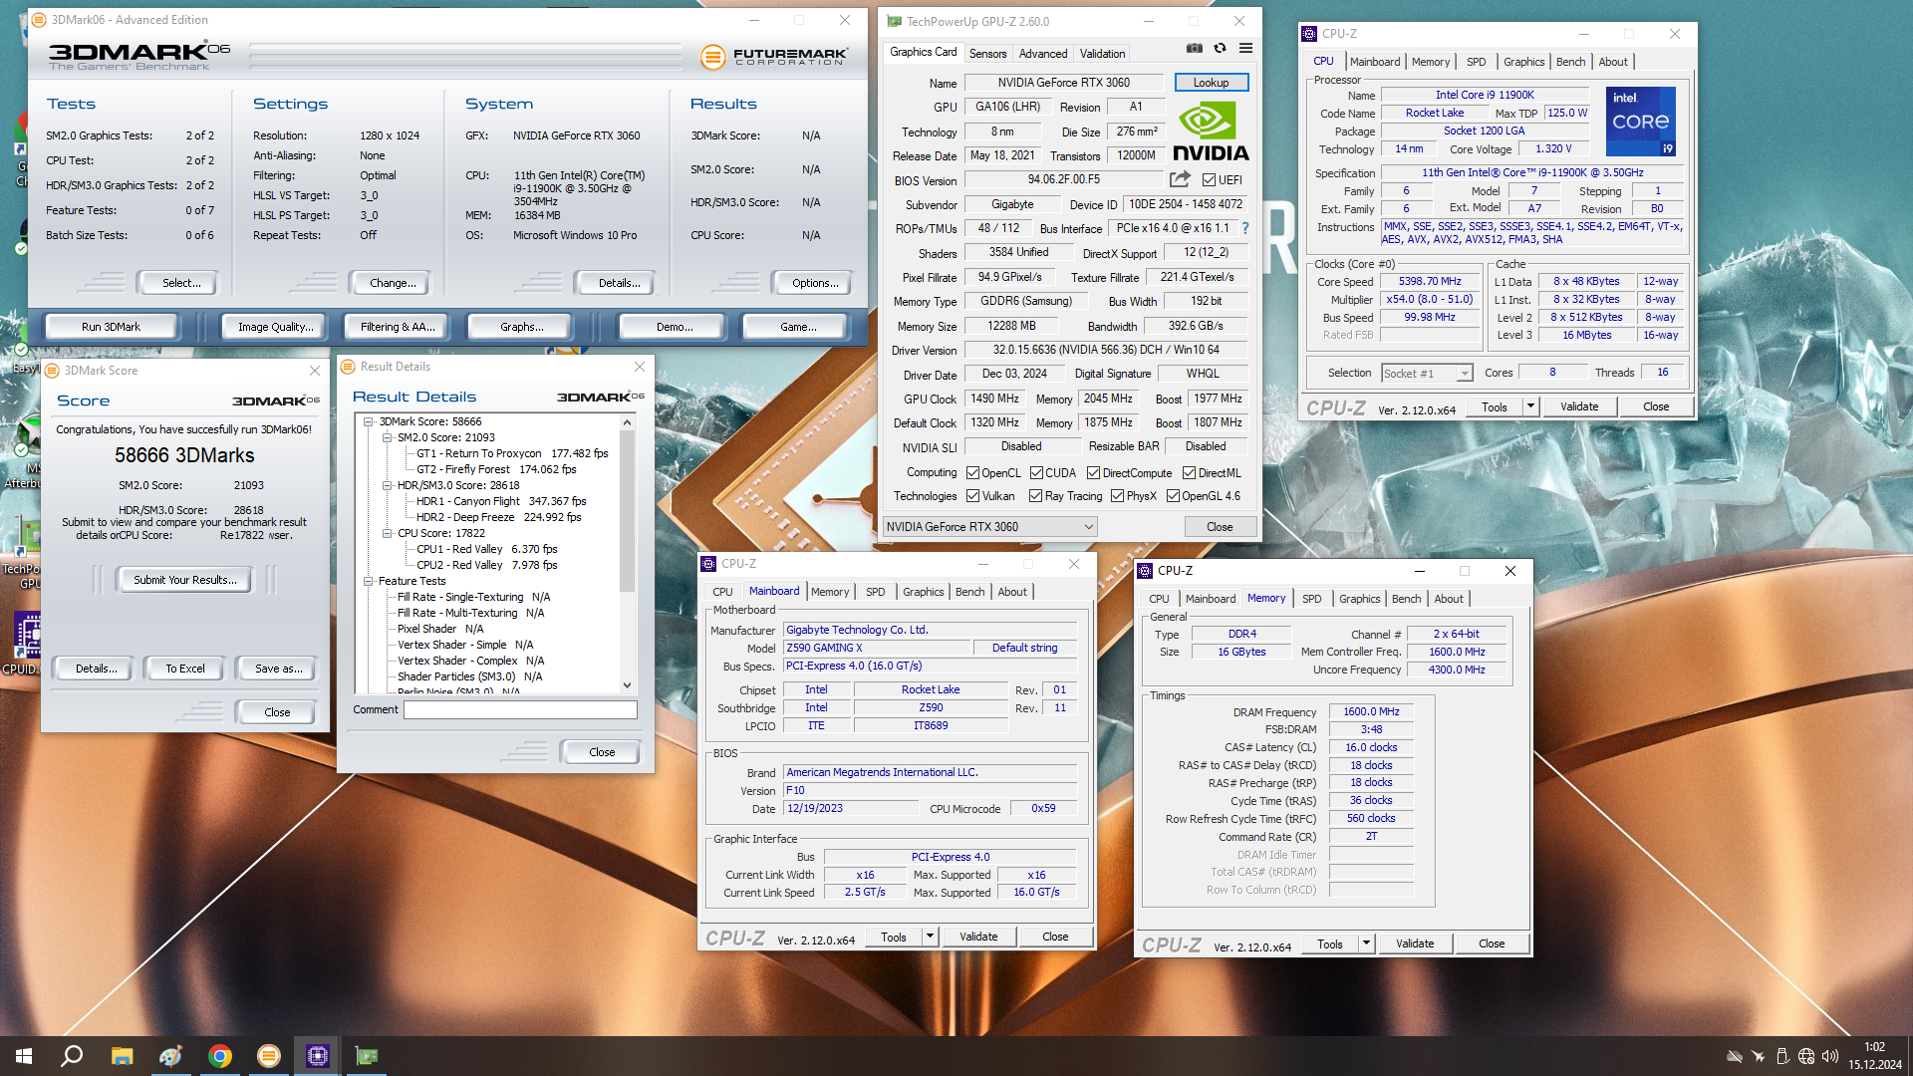Select the GT1 - Return To Proxycon row

click(x=511, y=453)
